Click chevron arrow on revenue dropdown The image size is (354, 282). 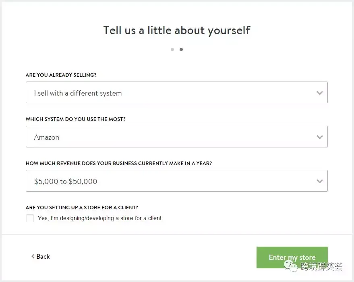(319, 181)
